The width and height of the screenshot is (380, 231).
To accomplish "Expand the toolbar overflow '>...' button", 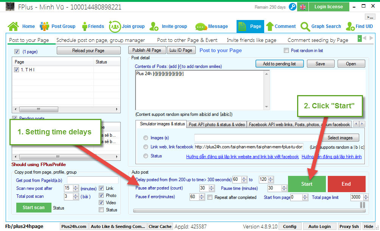I will coord(370,17).
